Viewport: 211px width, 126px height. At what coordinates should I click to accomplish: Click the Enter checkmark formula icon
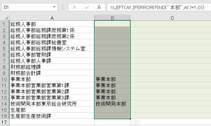pyautogui.click(x=87, y=7)
